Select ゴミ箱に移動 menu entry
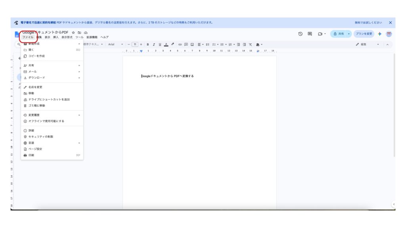 click(52, 106)
